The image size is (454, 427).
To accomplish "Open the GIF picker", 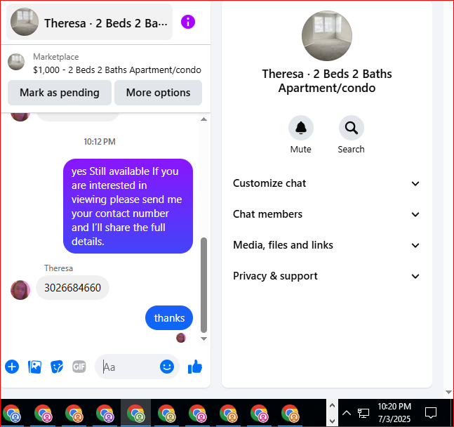I will (79, 367).
